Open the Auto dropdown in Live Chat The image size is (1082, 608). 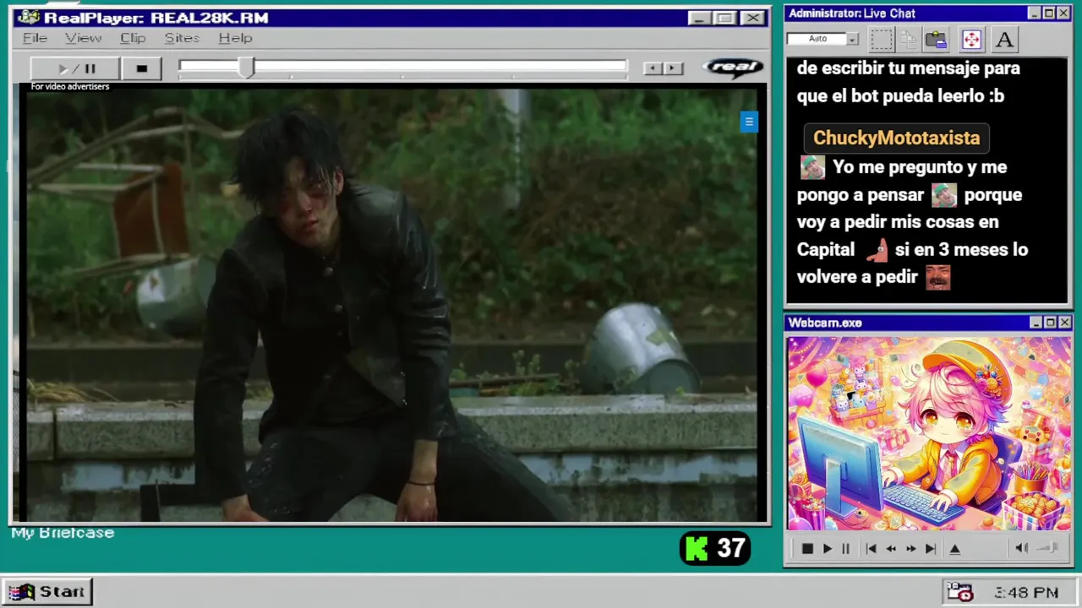pyautogui.click(x=852, y=39)
